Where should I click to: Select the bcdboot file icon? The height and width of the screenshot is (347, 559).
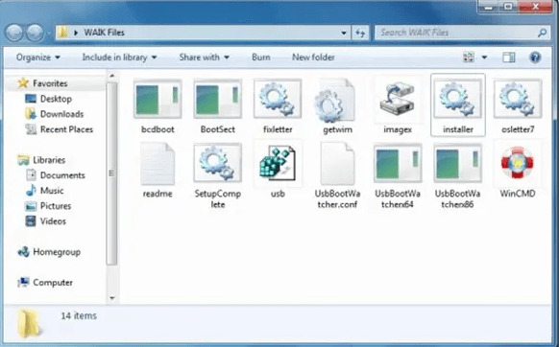coord(158,99)
